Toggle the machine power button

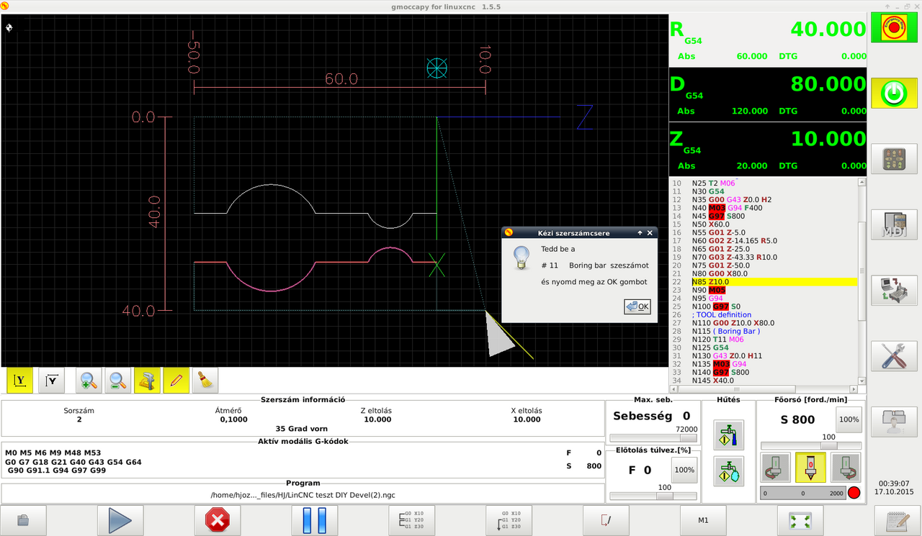pos(893,93)
